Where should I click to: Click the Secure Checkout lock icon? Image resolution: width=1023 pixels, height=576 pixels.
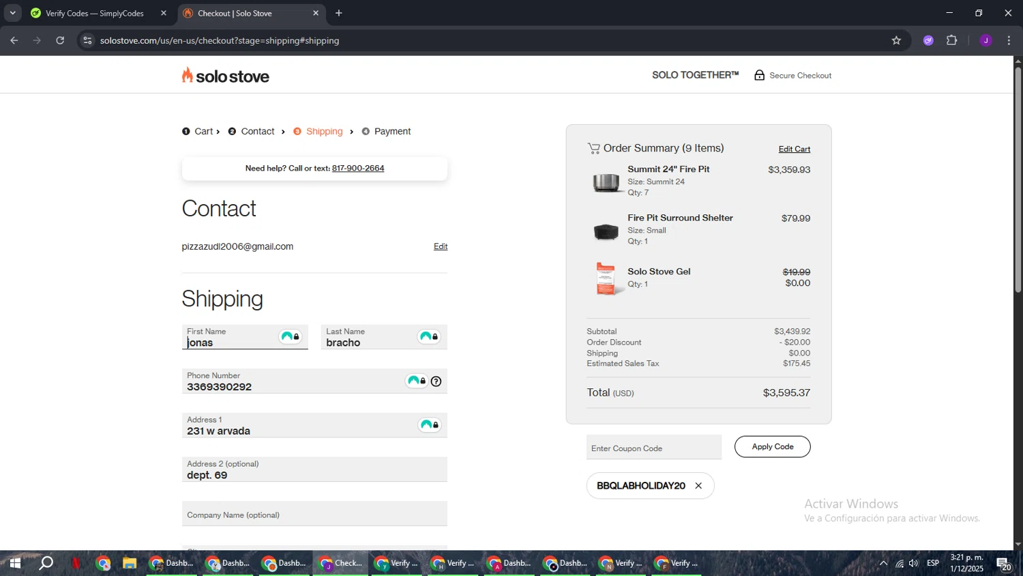pyautogui.click(x=759, y=75)
